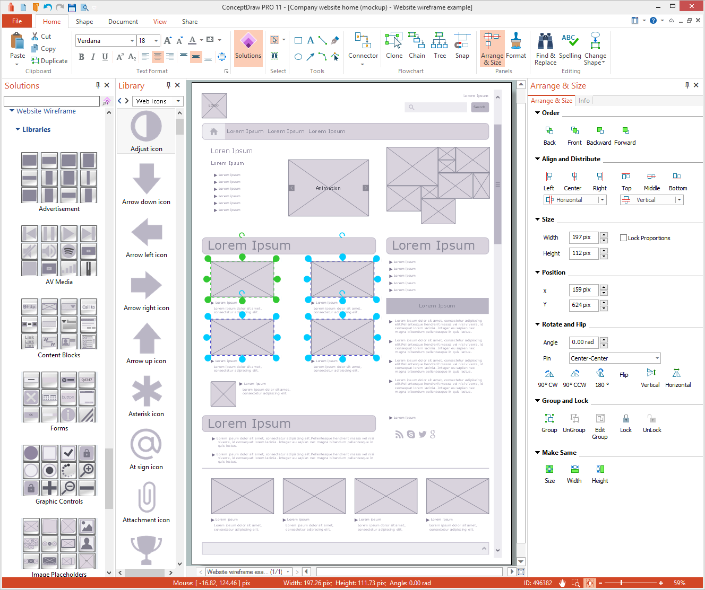Toggle Underline text formatting
705x590 pixels.
(x=105, y=57)
